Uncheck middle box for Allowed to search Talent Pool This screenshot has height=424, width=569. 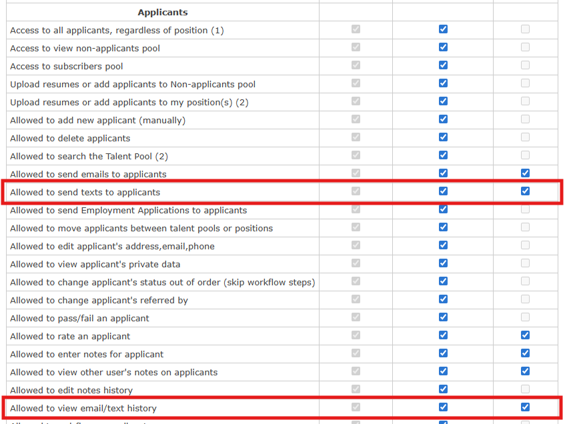pyautogui.click(x=443, y=155)
